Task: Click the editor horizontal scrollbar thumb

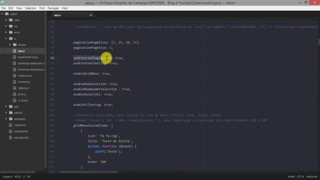Action: pyautogui.click(x=88, y=172)
